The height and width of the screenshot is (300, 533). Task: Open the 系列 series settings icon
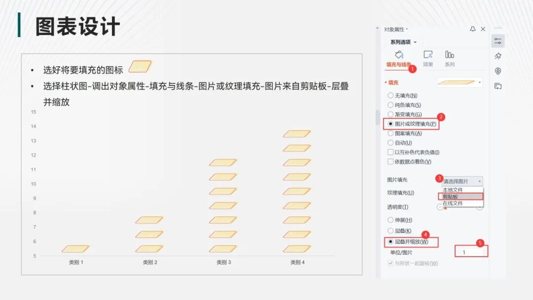[x=449, y=54]
